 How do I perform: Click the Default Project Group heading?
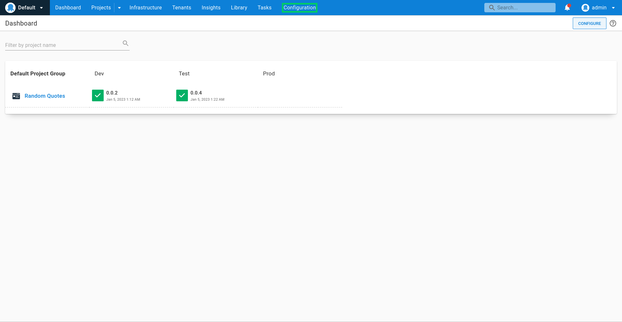click(38, 73)
